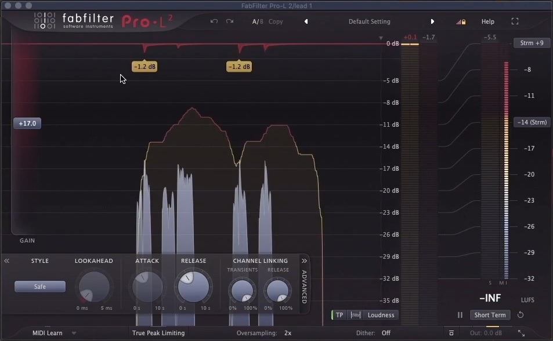Image resolution: width=553 pixels, height=341 pixels.
Task: Redo the last undone change
Action: coord(230,21)
